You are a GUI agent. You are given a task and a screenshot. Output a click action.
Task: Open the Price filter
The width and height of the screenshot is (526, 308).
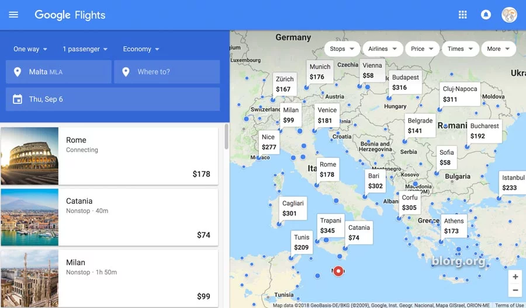[422, 49]
